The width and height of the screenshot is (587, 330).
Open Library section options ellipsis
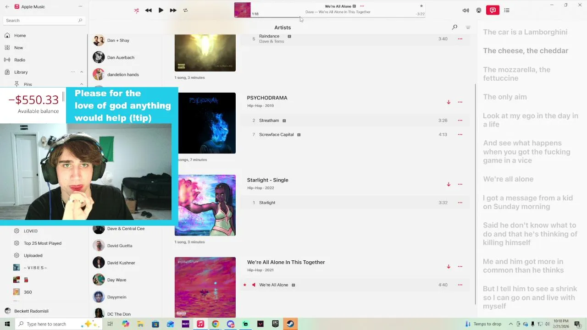[73, 72]
